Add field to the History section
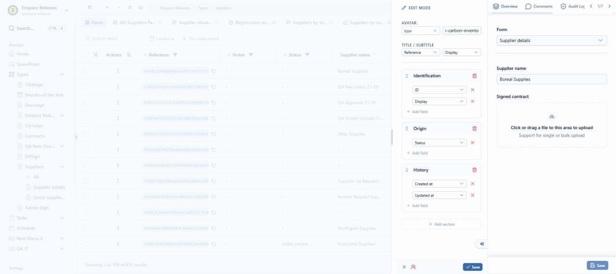Image resolution: width=616 pixels, height=274 pixels. point(417,206)
